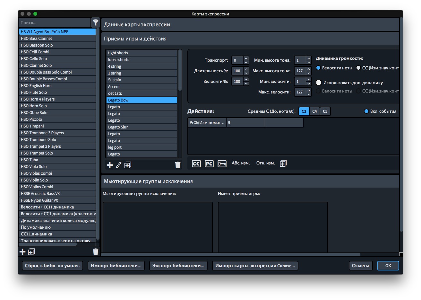Image resolution: width=421 pixels, height=300 pixels.
Task: Click the expression map list vertical scrollbar
Action: (x=98, y=133)
